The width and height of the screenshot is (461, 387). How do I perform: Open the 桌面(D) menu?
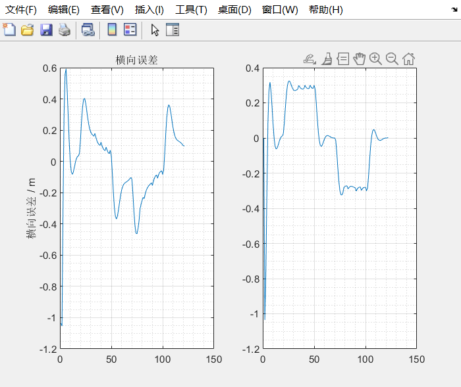234,10
